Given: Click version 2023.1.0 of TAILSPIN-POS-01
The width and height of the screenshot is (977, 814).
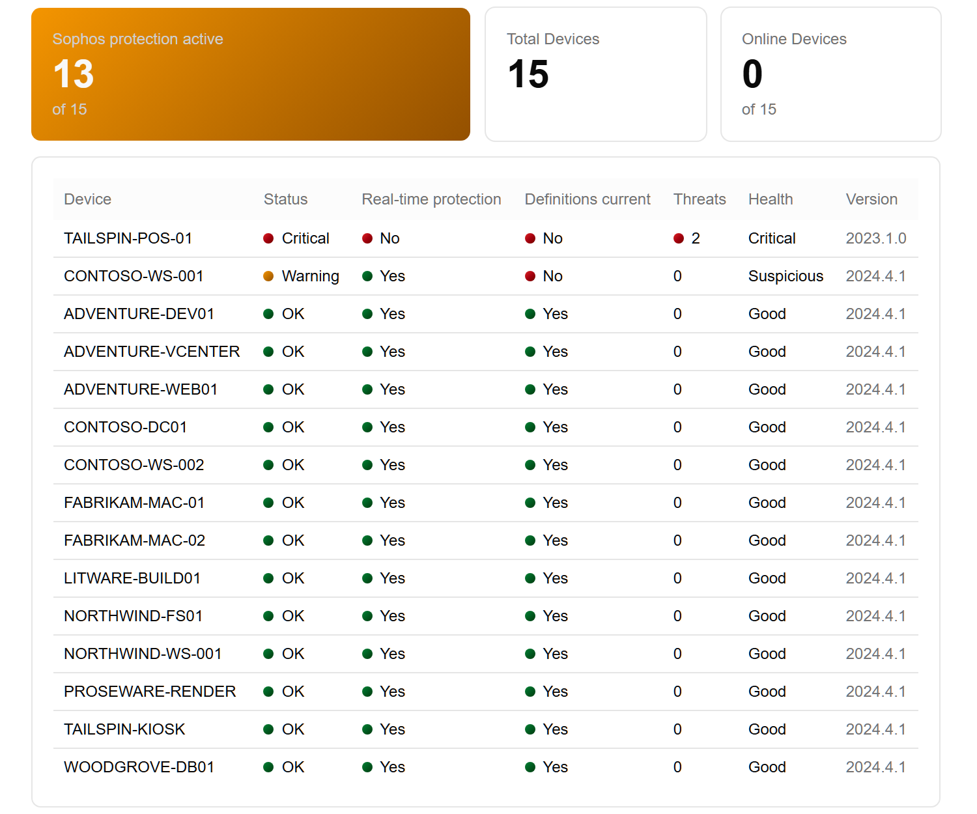Looking at the screenshot, I should tap(876, 238).
